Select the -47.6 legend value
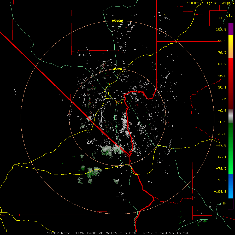235x235 pixels. (x=221, y=145)
